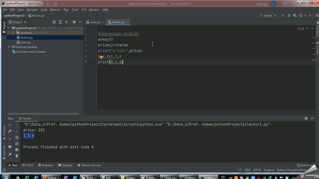Open the Sticky Notes taskbar item
This screenshot has height=179, width=319.
coord(89,178)
